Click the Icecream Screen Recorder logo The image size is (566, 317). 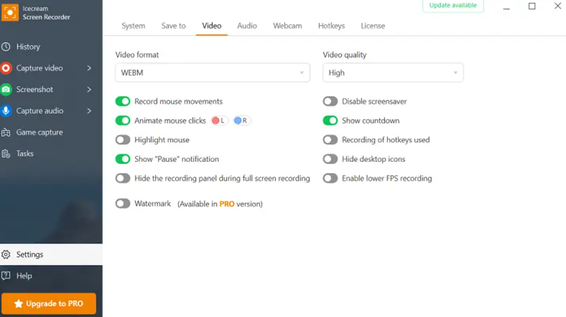[x=10, y=12]
